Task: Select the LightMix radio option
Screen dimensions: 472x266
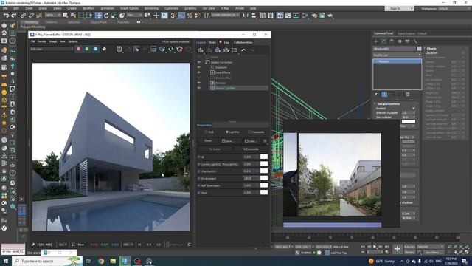Action: 232,132
